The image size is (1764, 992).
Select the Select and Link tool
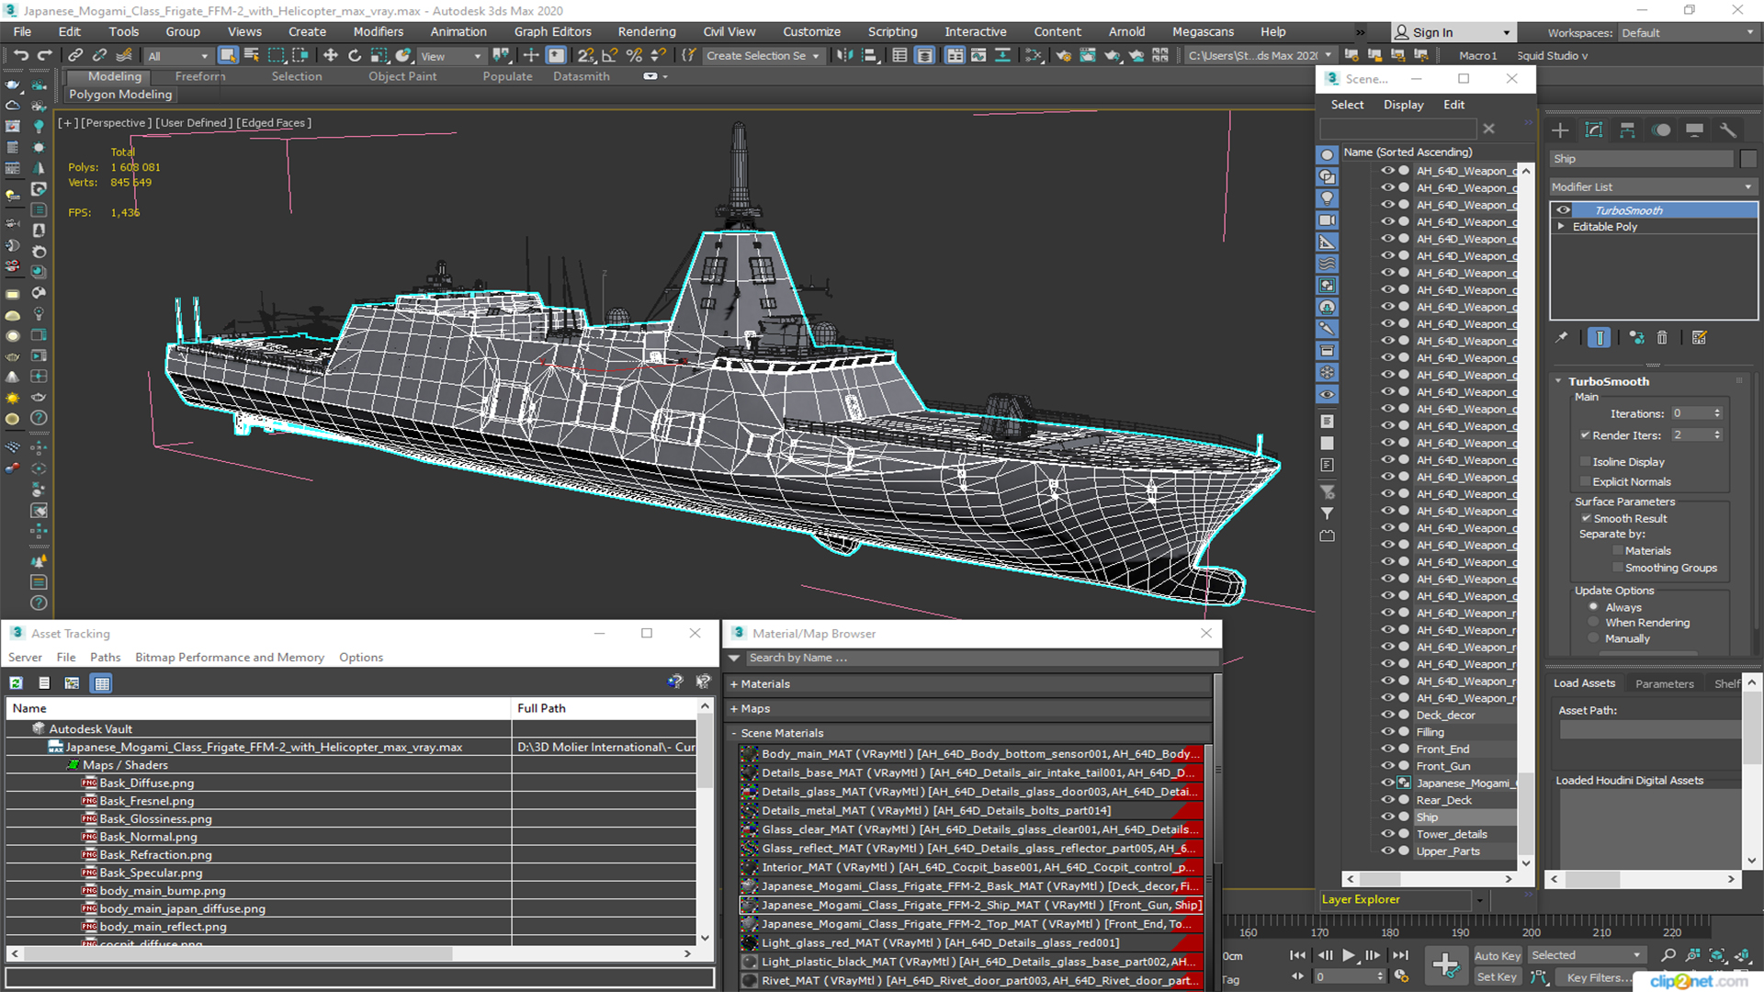tap(75, 55)
